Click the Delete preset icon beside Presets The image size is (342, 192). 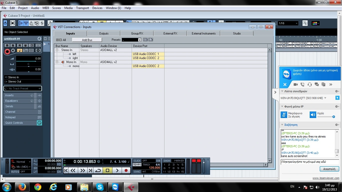pyautogui.click(x=151, y=39)
